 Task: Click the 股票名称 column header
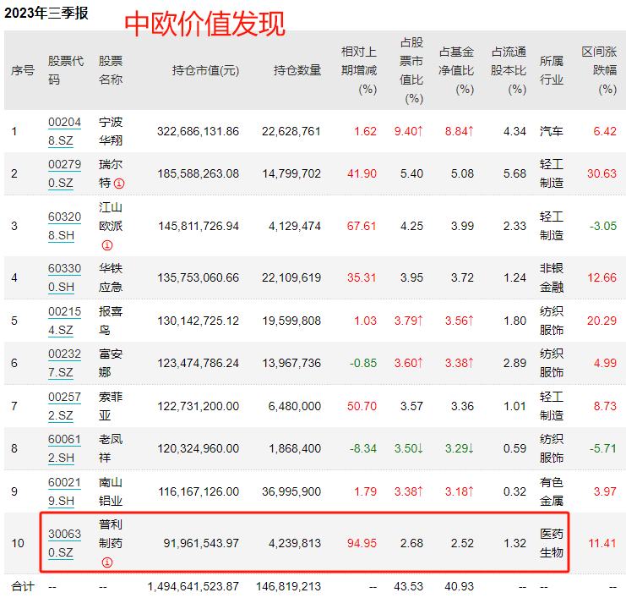click(111, 70)
